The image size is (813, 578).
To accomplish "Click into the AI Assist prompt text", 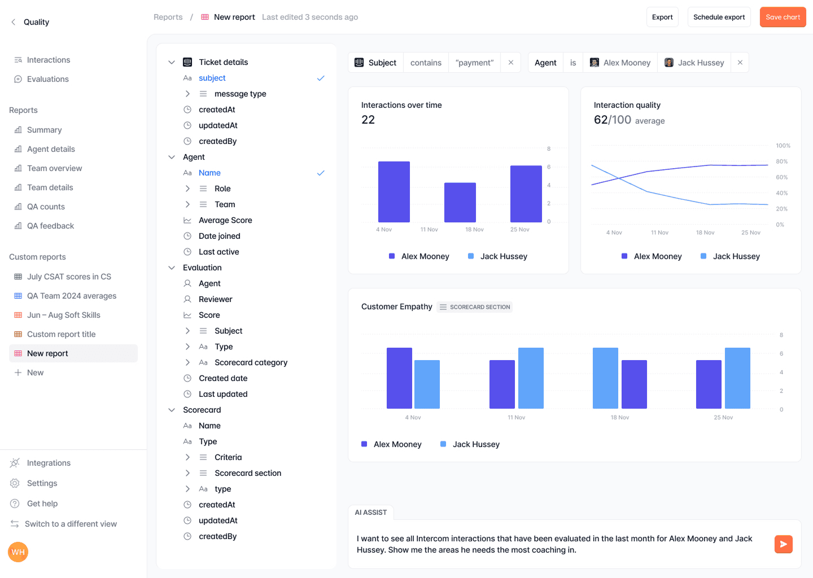I will click(x=554, y=544).
